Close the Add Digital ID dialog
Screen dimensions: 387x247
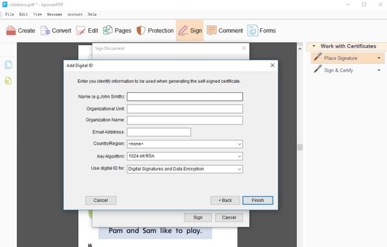[x=272, y=65]
